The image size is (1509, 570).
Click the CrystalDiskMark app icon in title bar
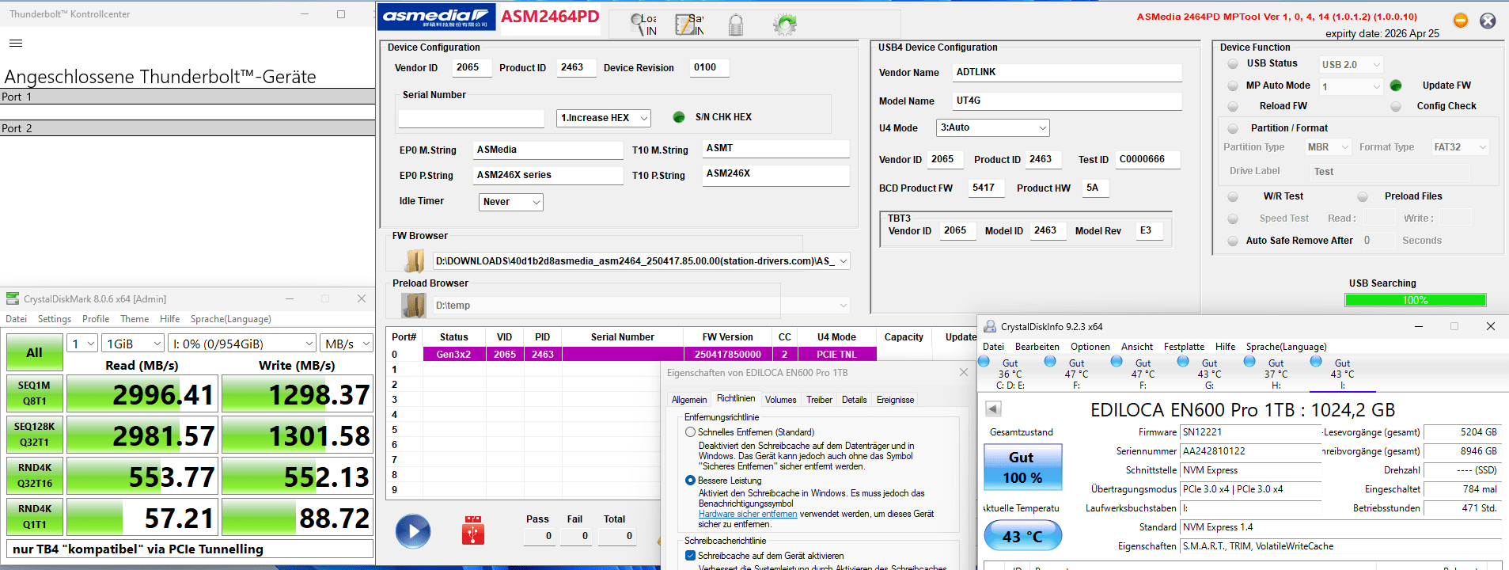(x=13, y=298)
